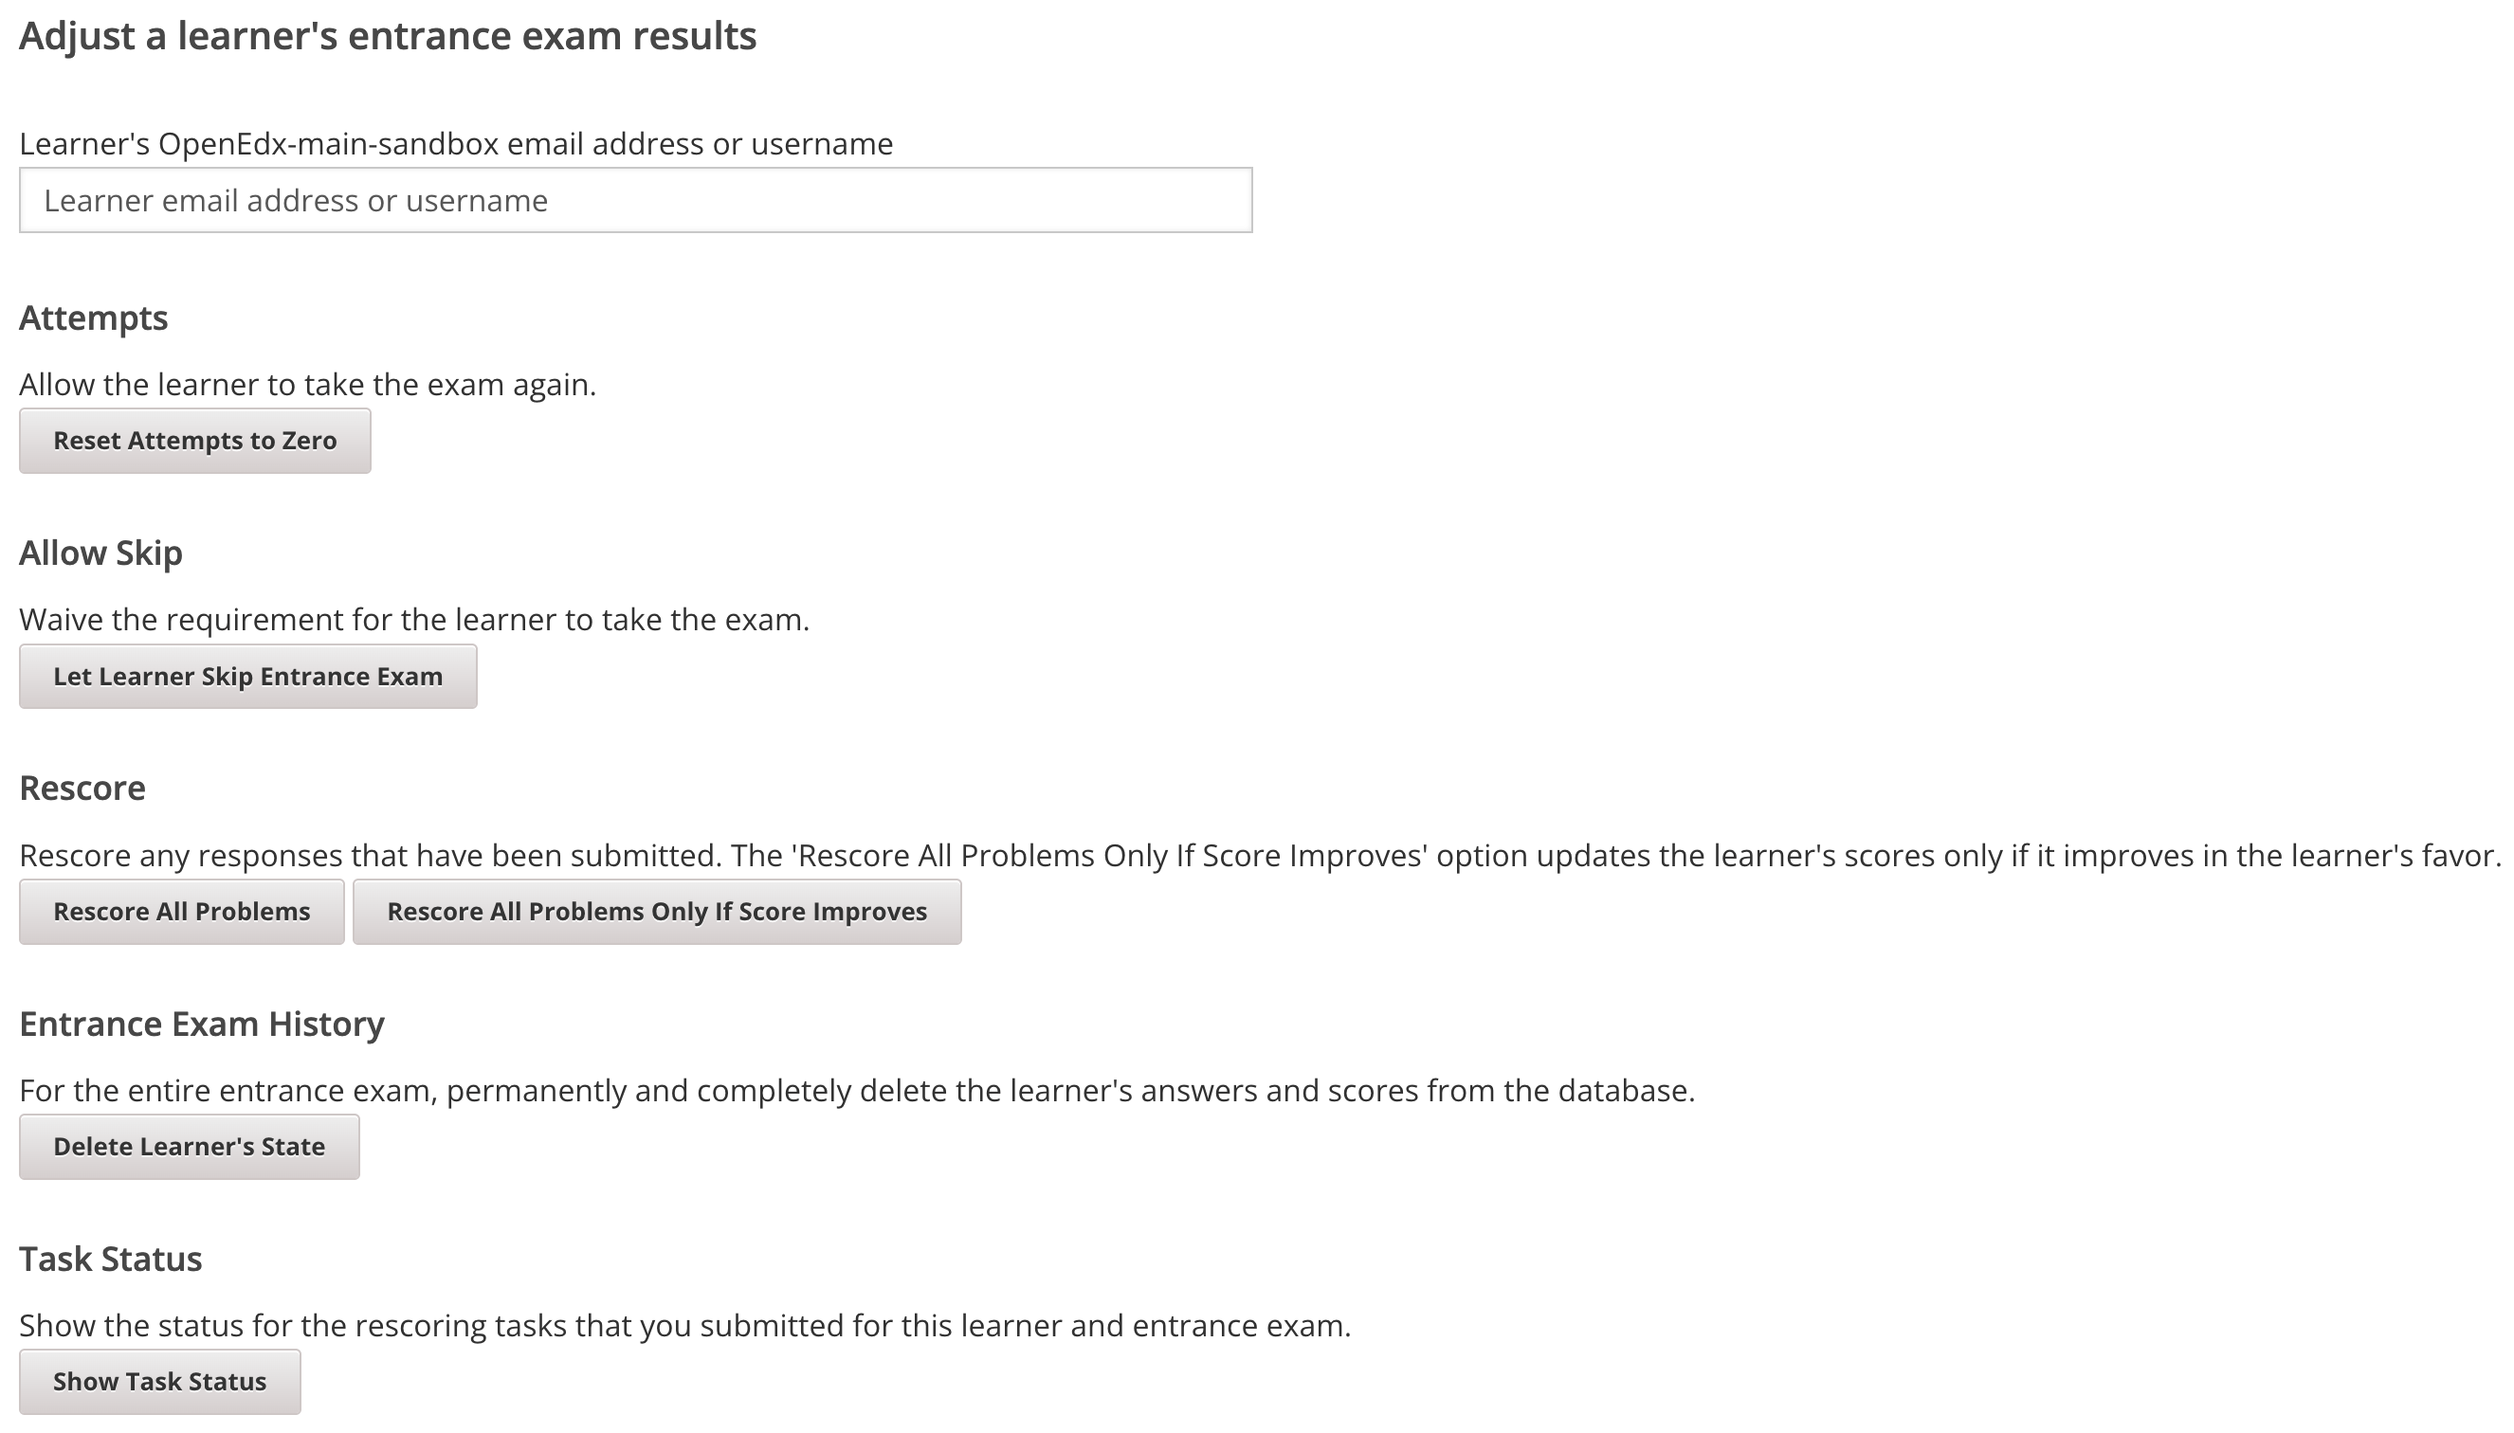The image size is (2514, 1433).
Task: Click Rescore All Problems Only If Score Improves
Action: [x=656, y=912]
